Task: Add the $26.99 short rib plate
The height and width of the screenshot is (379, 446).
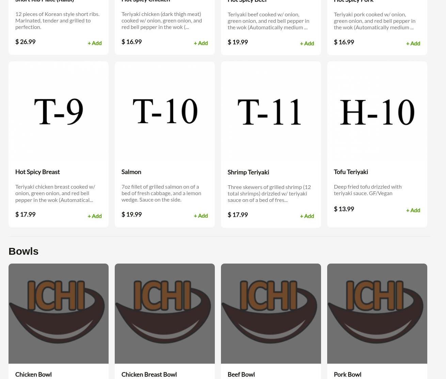Action: (95, 43)
